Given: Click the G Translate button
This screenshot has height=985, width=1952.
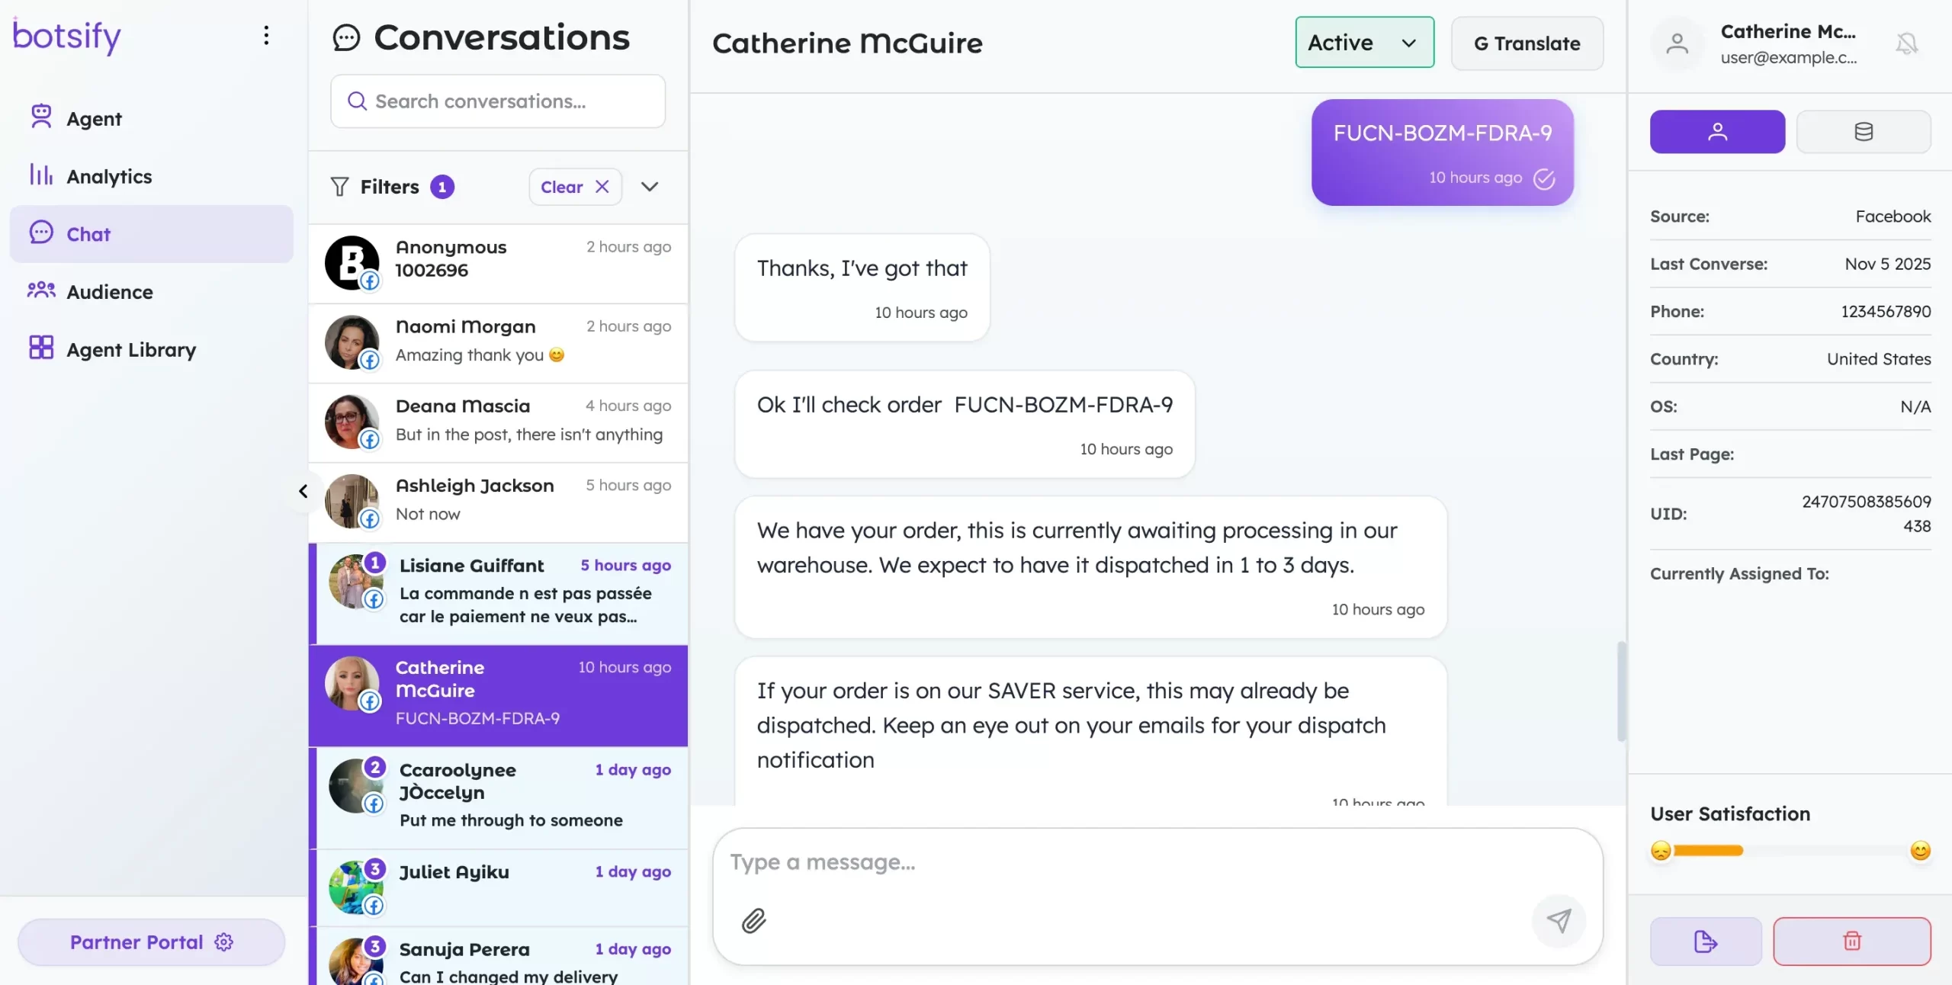Looking at the screenshot, I should tap(1527, 43).
